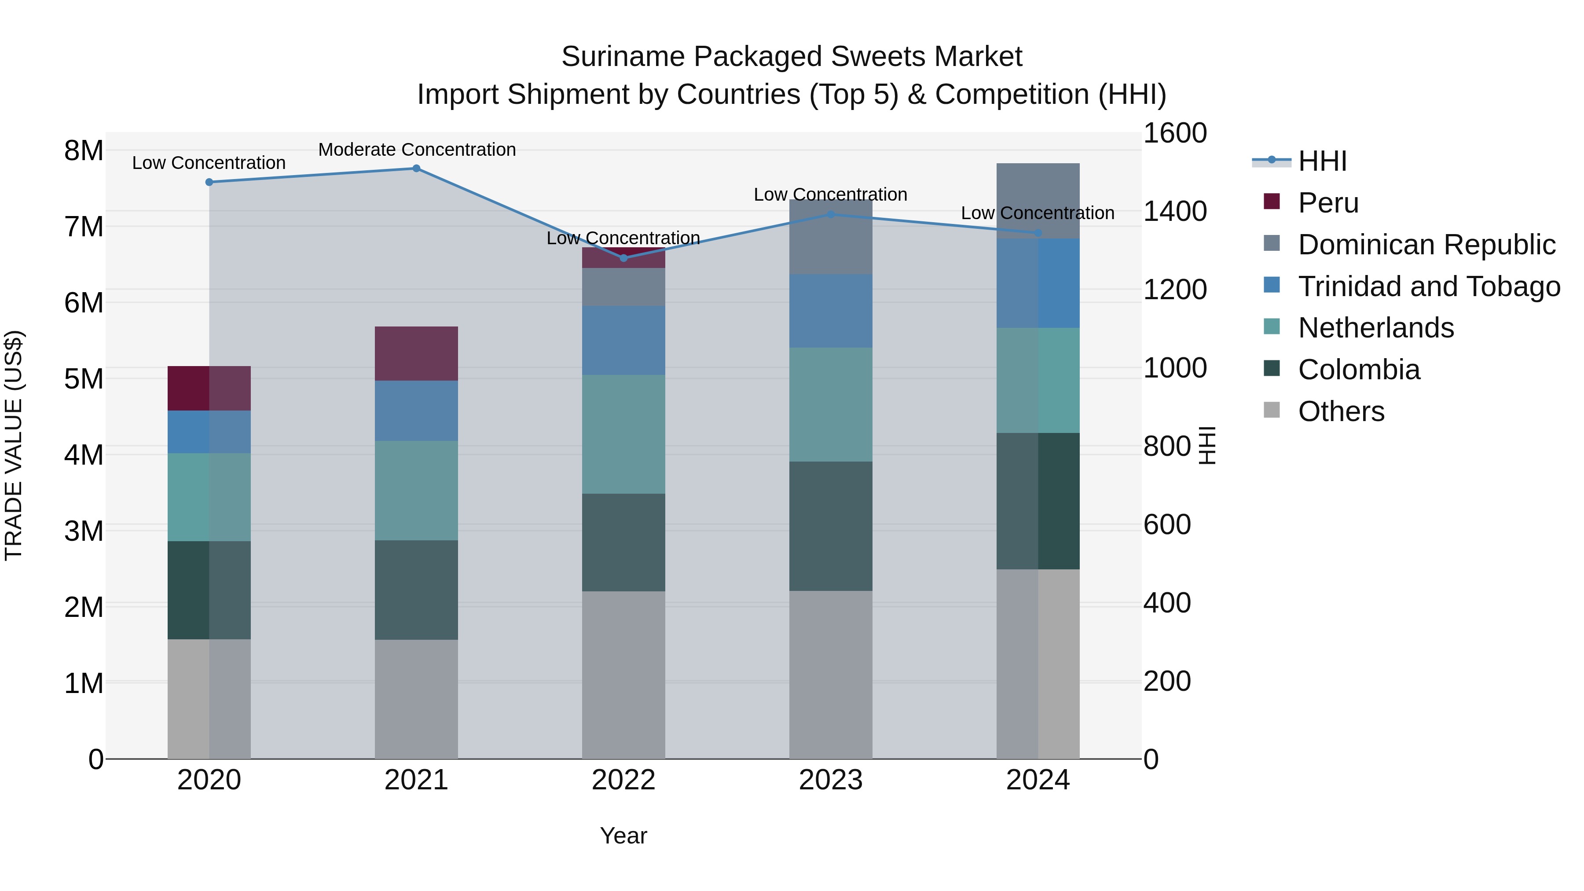
Task: Click the Low Concentration label above 2020
Action: (x=209, y=163)
